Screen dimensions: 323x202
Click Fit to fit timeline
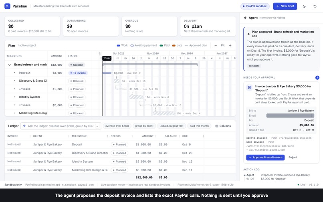(223, 45)
